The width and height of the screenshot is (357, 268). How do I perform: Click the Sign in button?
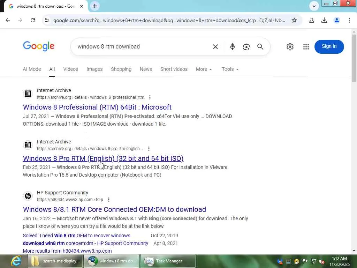click(329, 46)
